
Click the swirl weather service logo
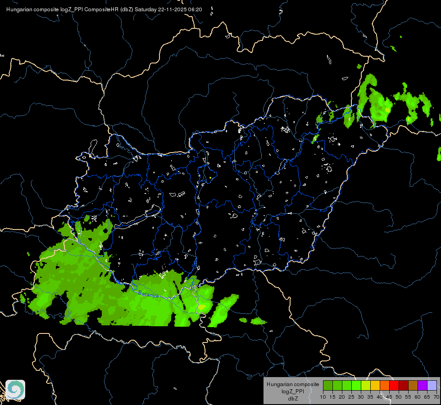coord(15,389)
